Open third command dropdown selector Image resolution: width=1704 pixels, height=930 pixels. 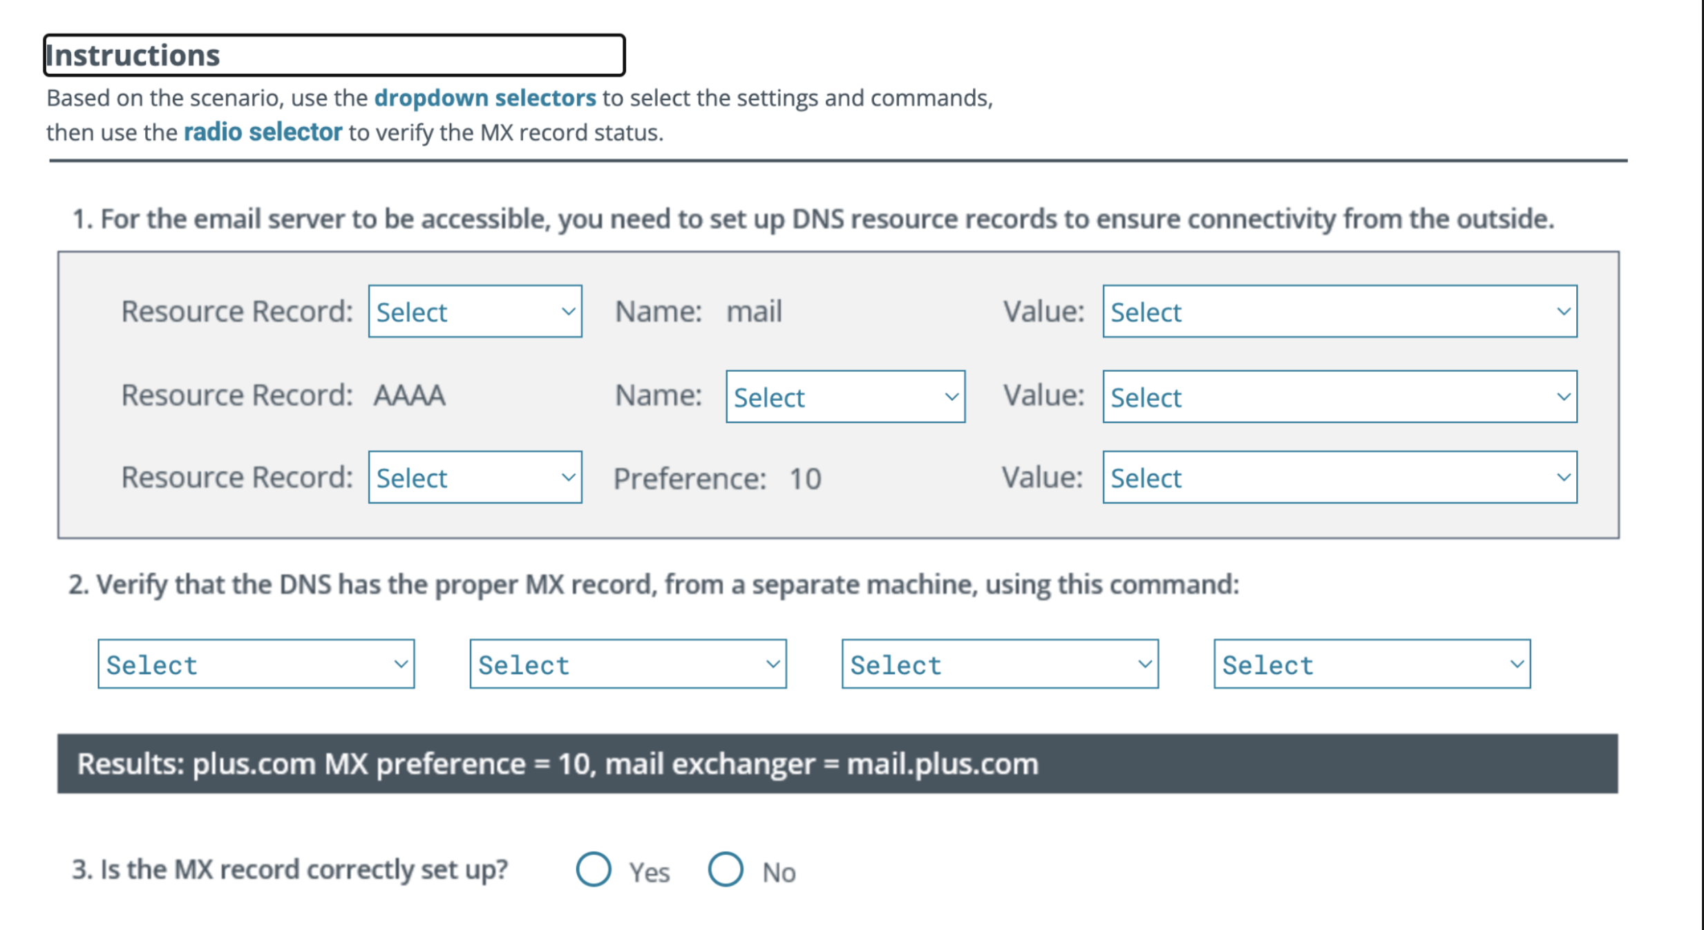pos(999,664)
